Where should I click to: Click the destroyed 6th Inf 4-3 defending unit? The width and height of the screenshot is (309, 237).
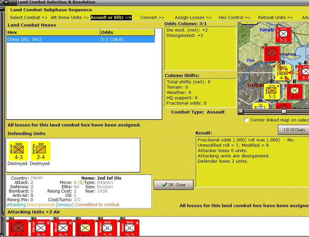coord(19,151)
